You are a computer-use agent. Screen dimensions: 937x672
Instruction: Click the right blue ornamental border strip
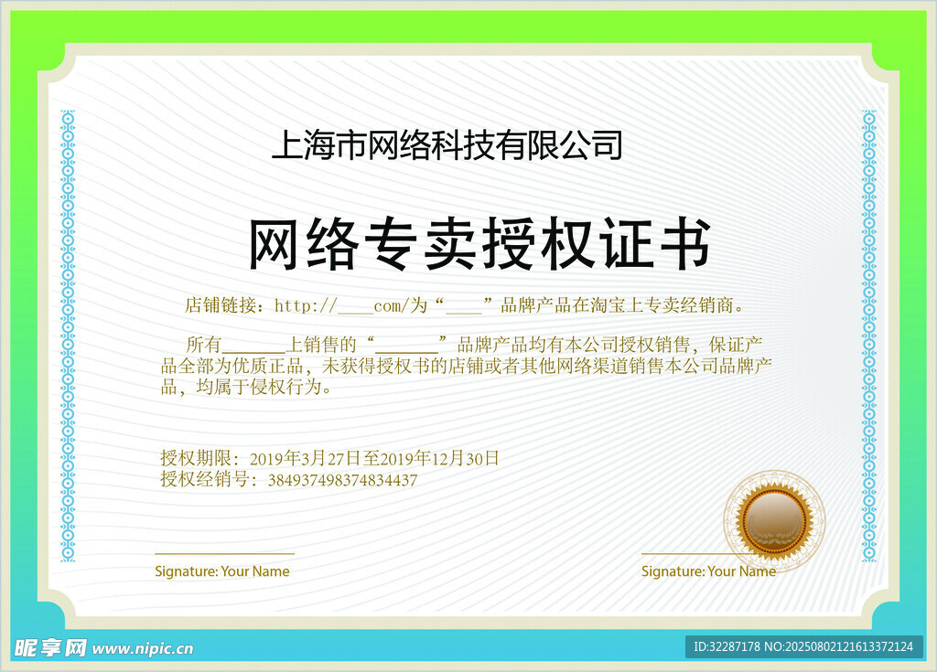868,336
